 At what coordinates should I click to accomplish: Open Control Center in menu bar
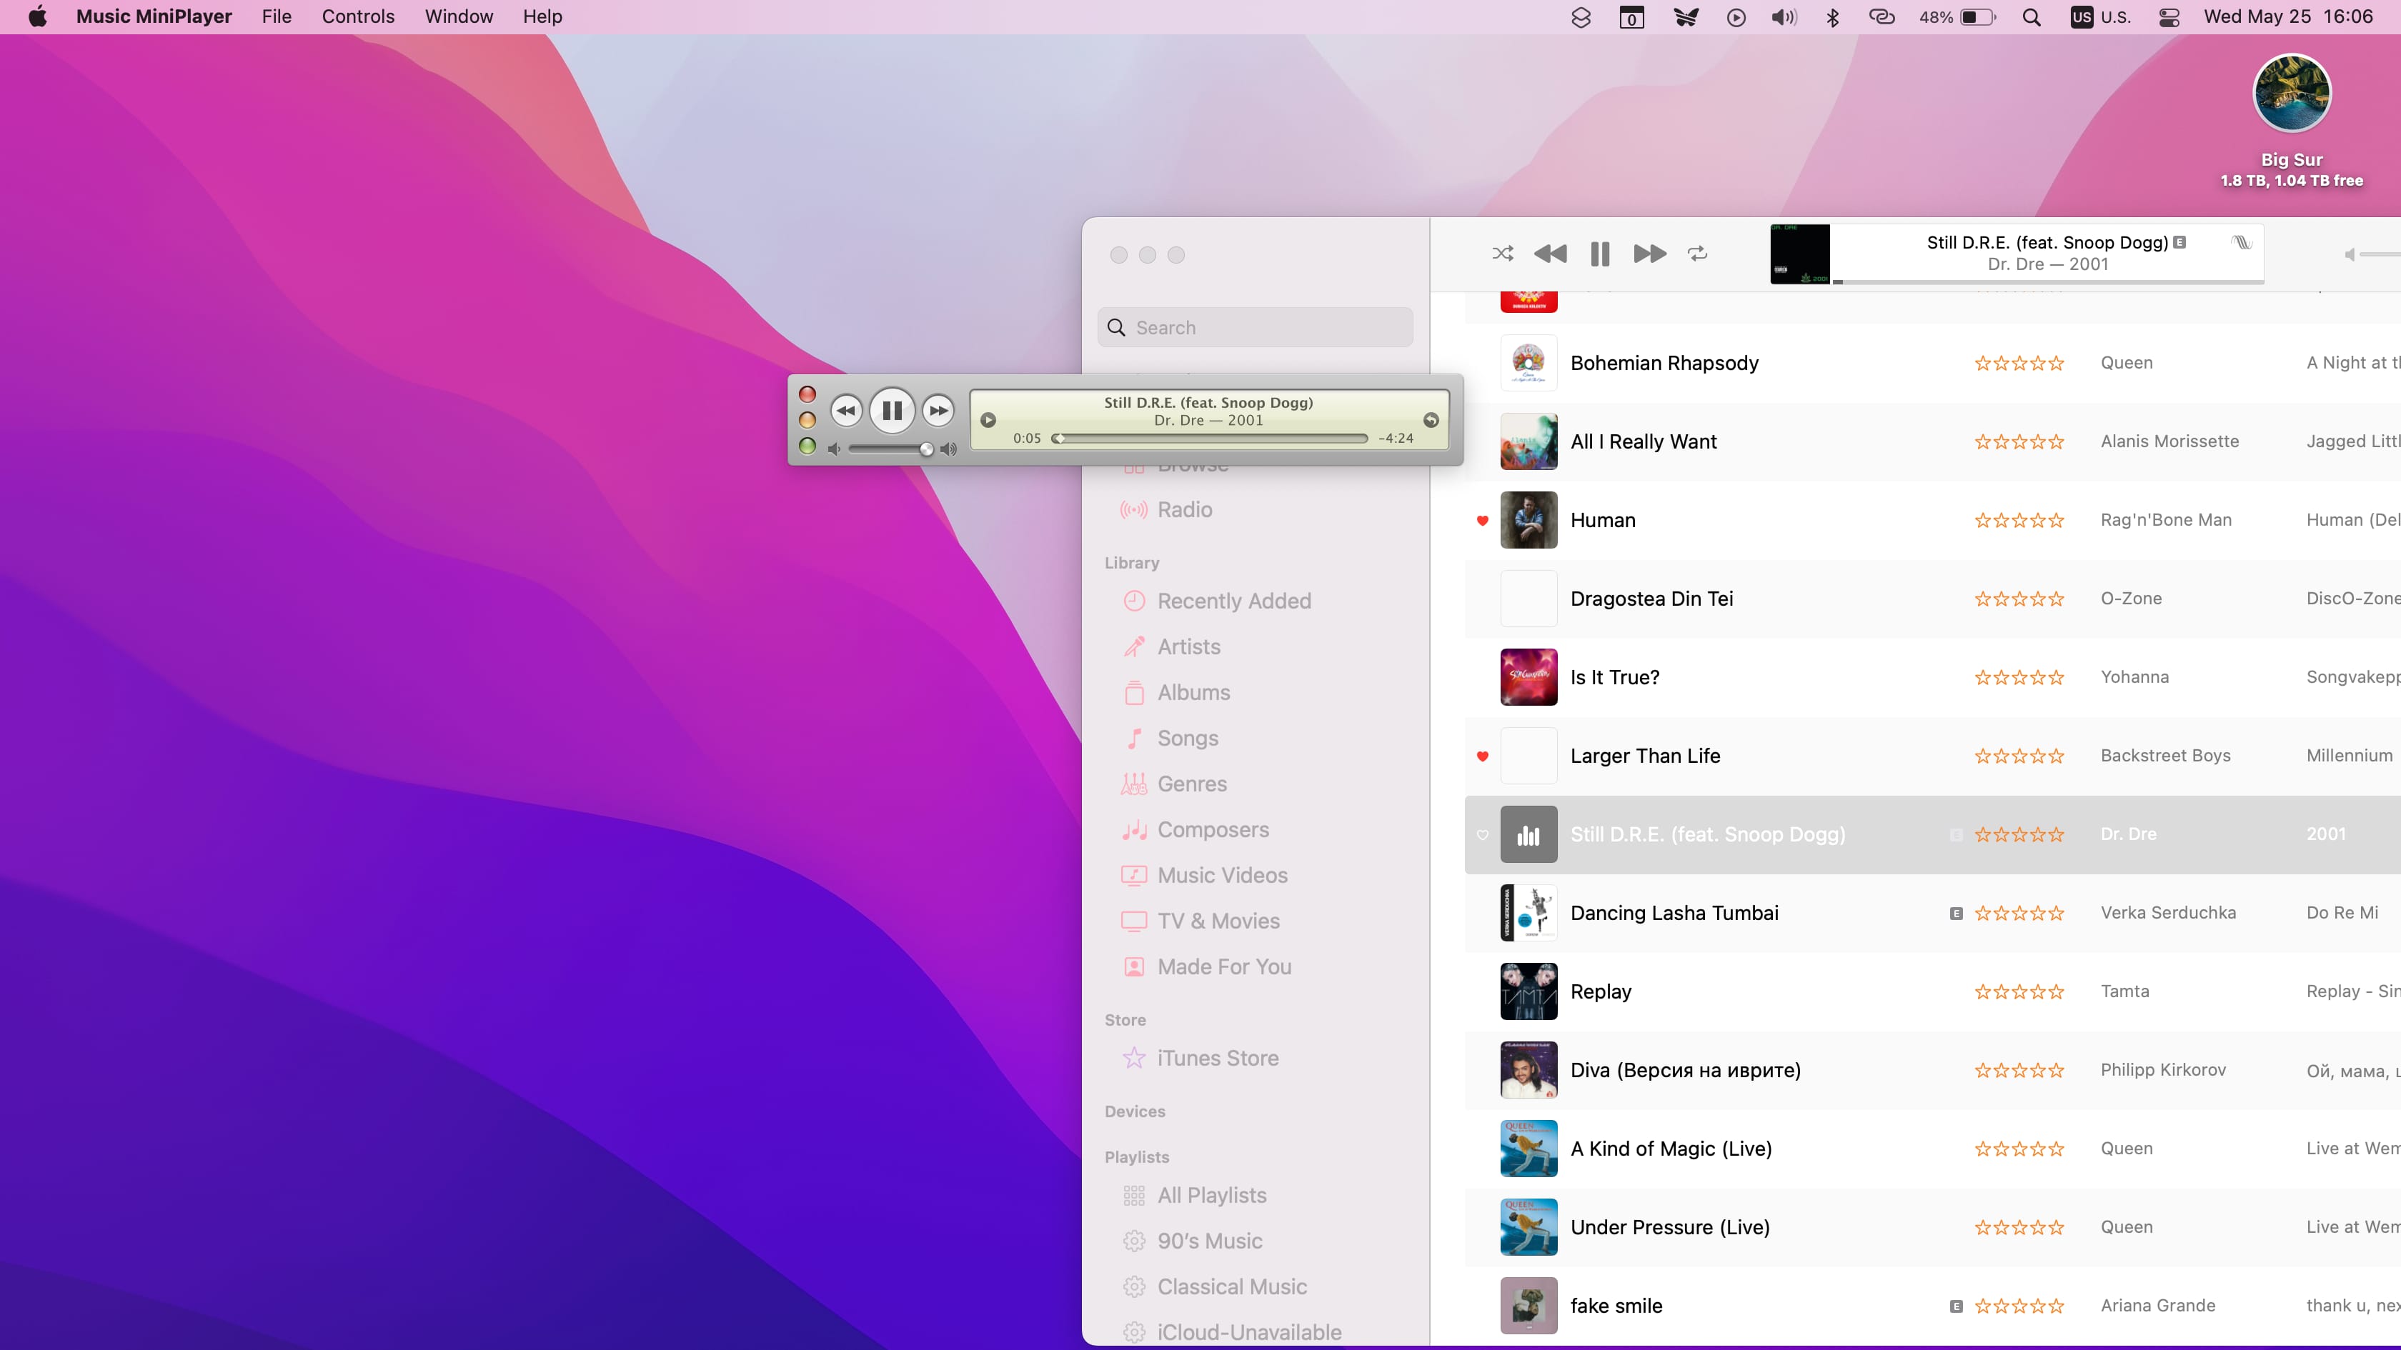(x=2169, y=16)
